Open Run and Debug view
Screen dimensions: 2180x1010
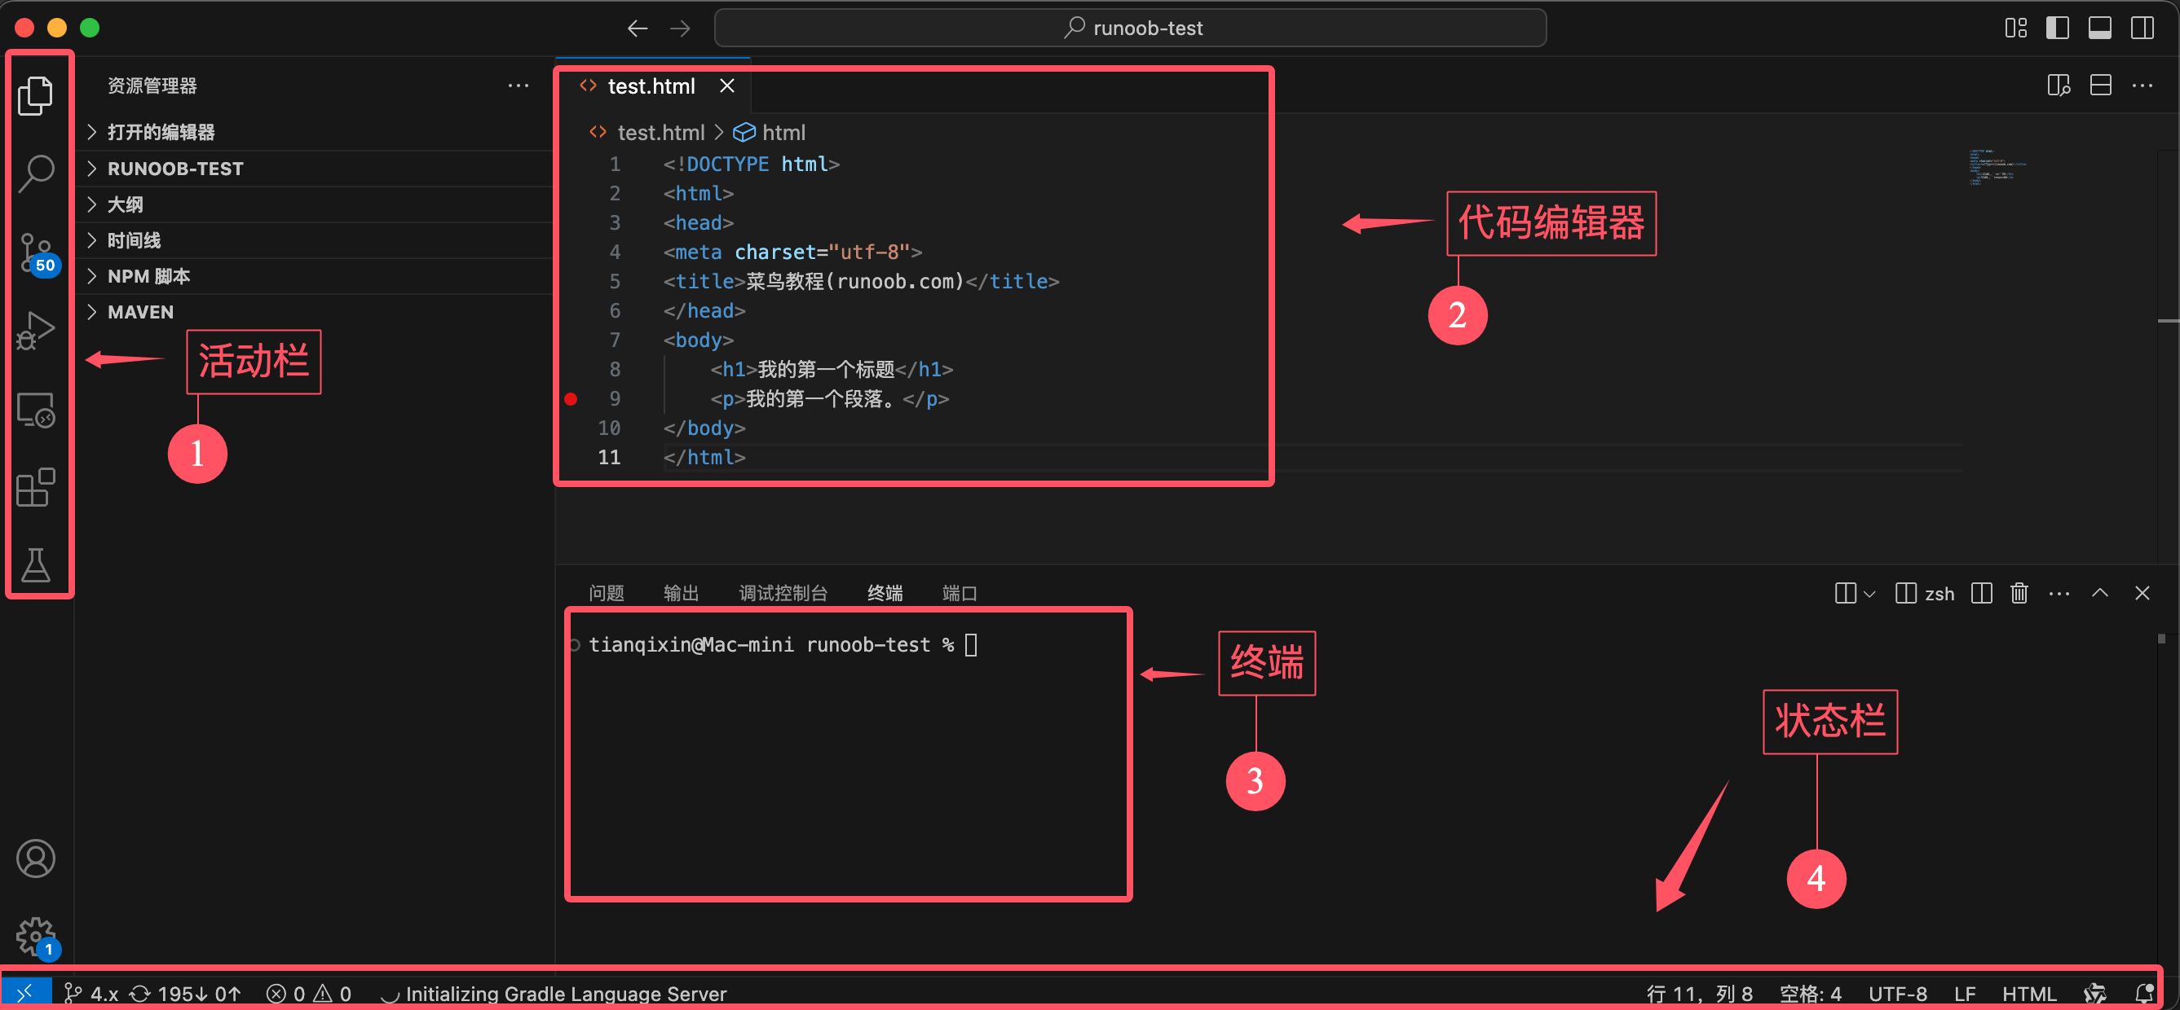[x=36, y=331]
